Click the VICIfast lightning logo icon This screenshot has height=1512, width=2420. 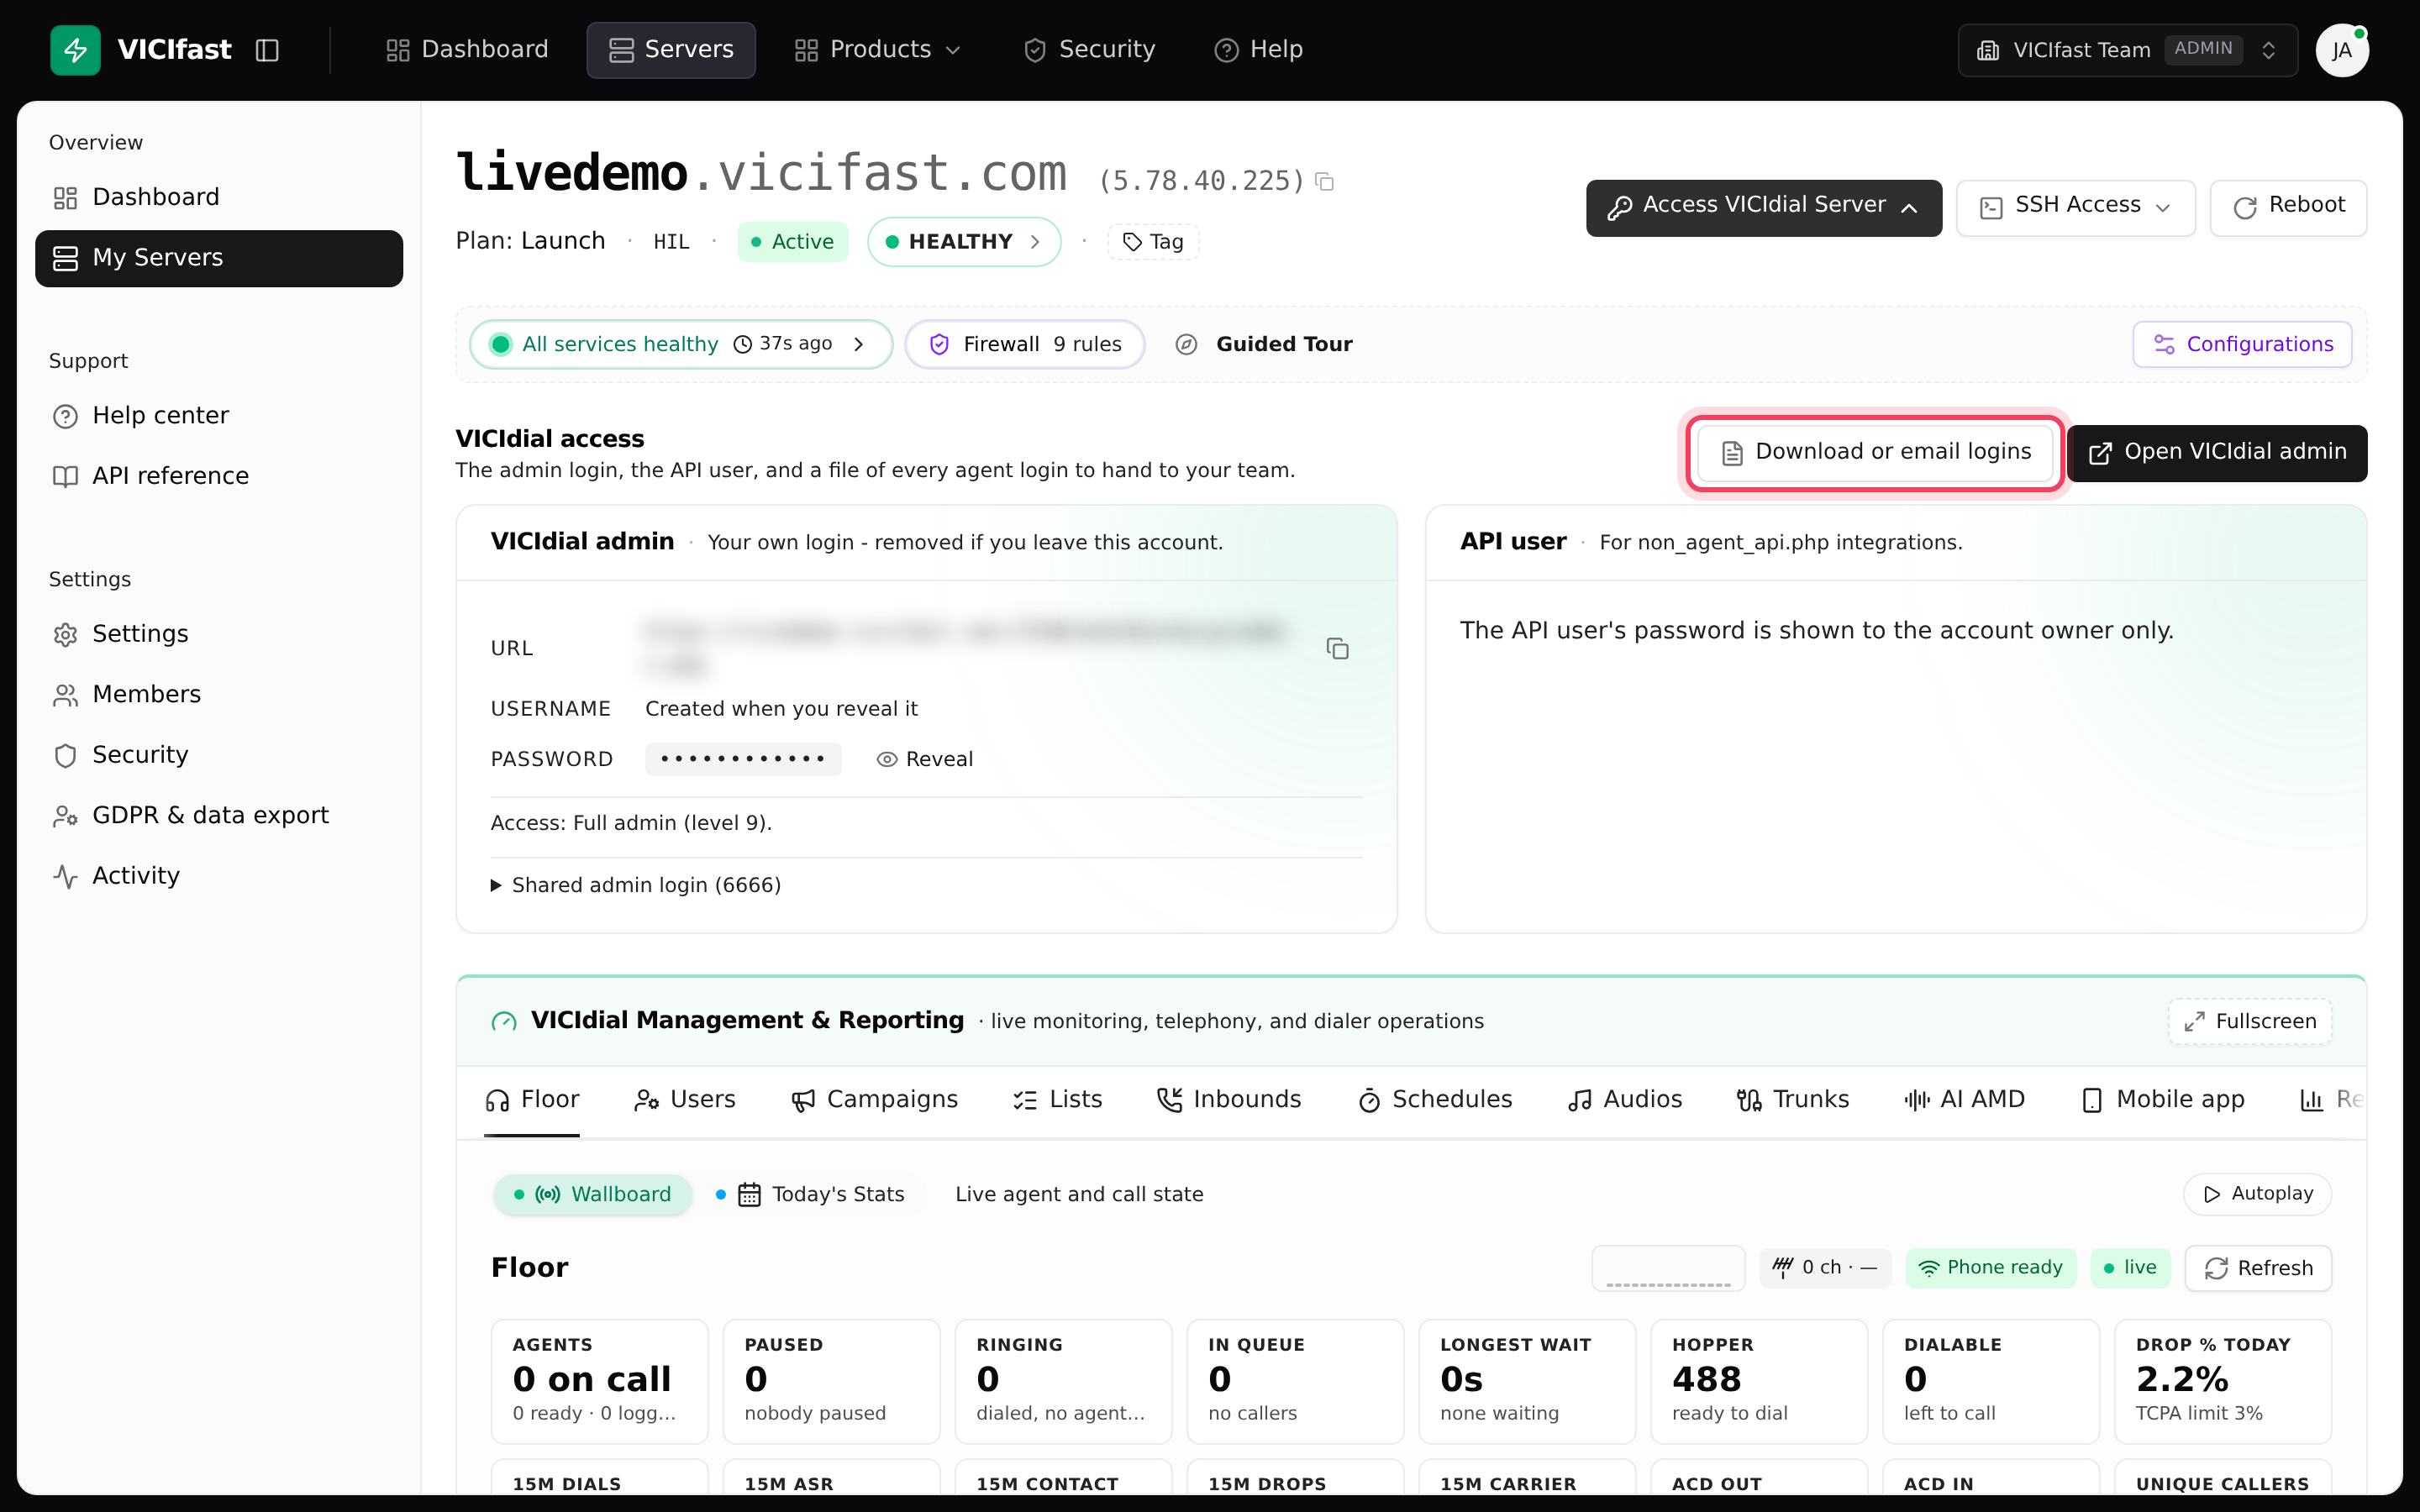(75, 49)
